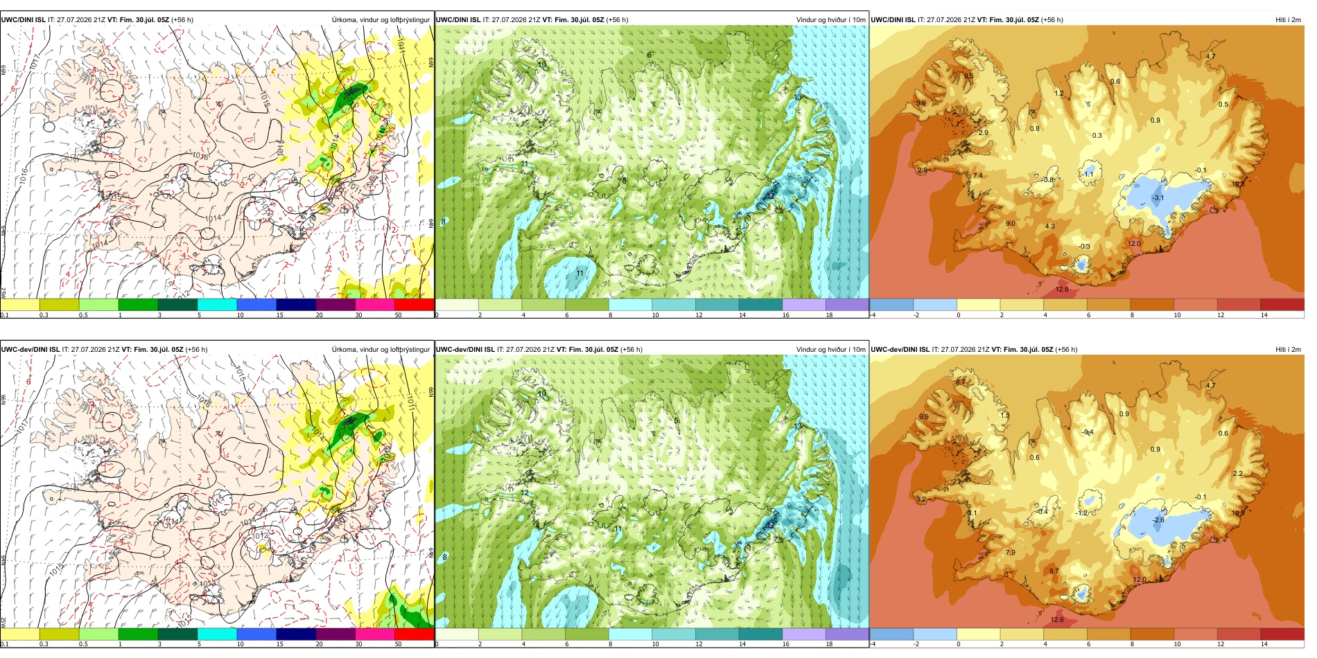The width and height of the screenshot is (1317, 658).
Task: Click the 9.0 temperature value
Action: click(1011, 224)
